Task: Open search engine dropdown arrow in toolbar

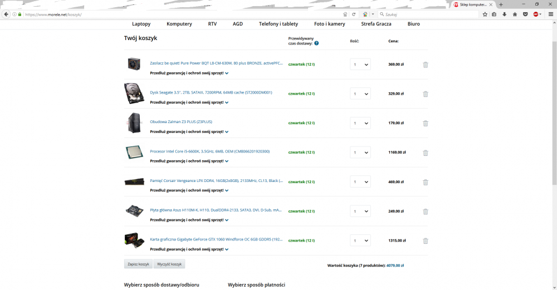Action: 373,14
